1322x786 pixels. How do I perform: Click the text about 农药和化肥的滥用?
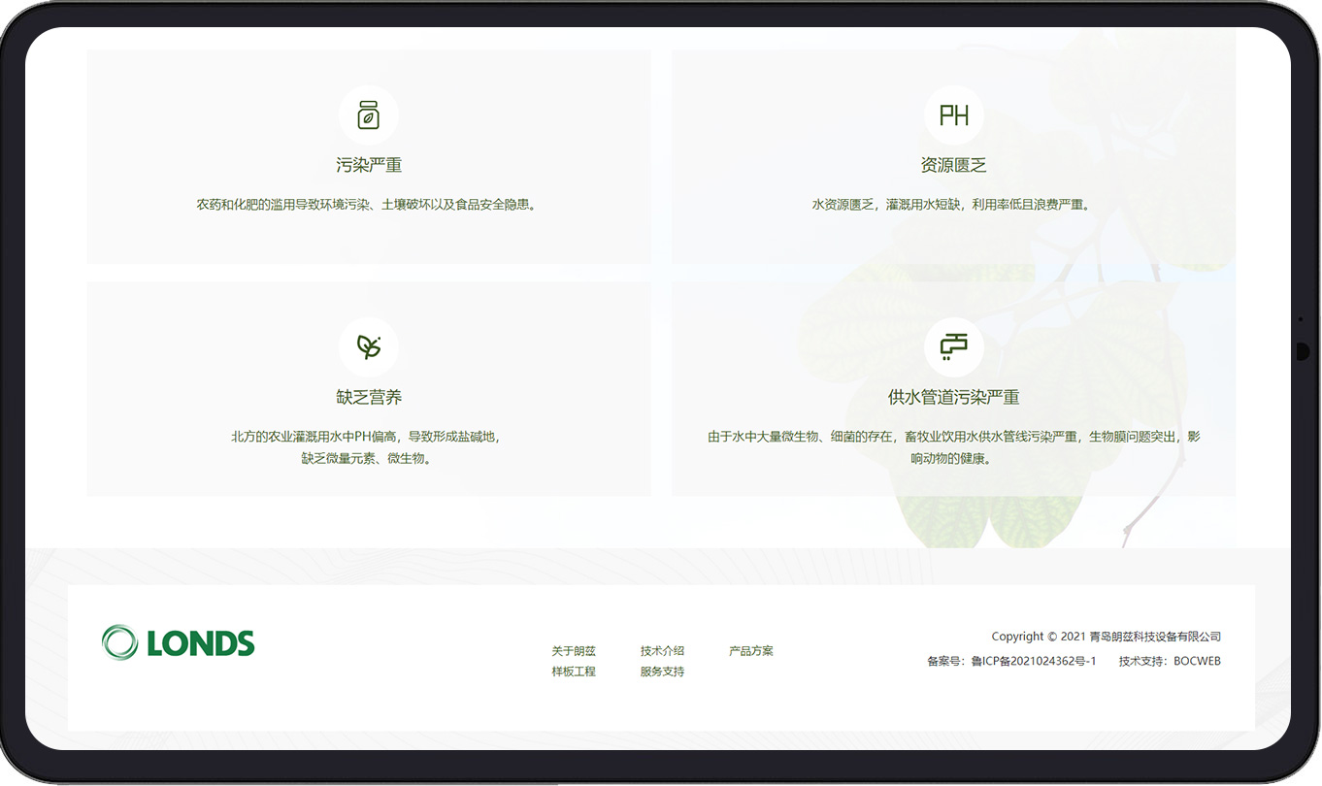pos(369,205)
